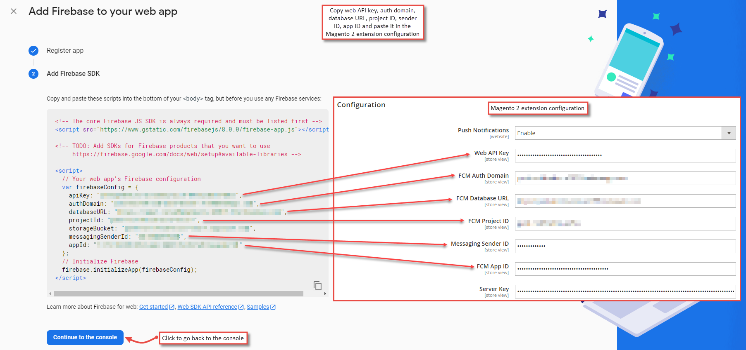
Task: Click the code scrollbar right arrow
Action: pyautogui.click(x=325, y=294)
